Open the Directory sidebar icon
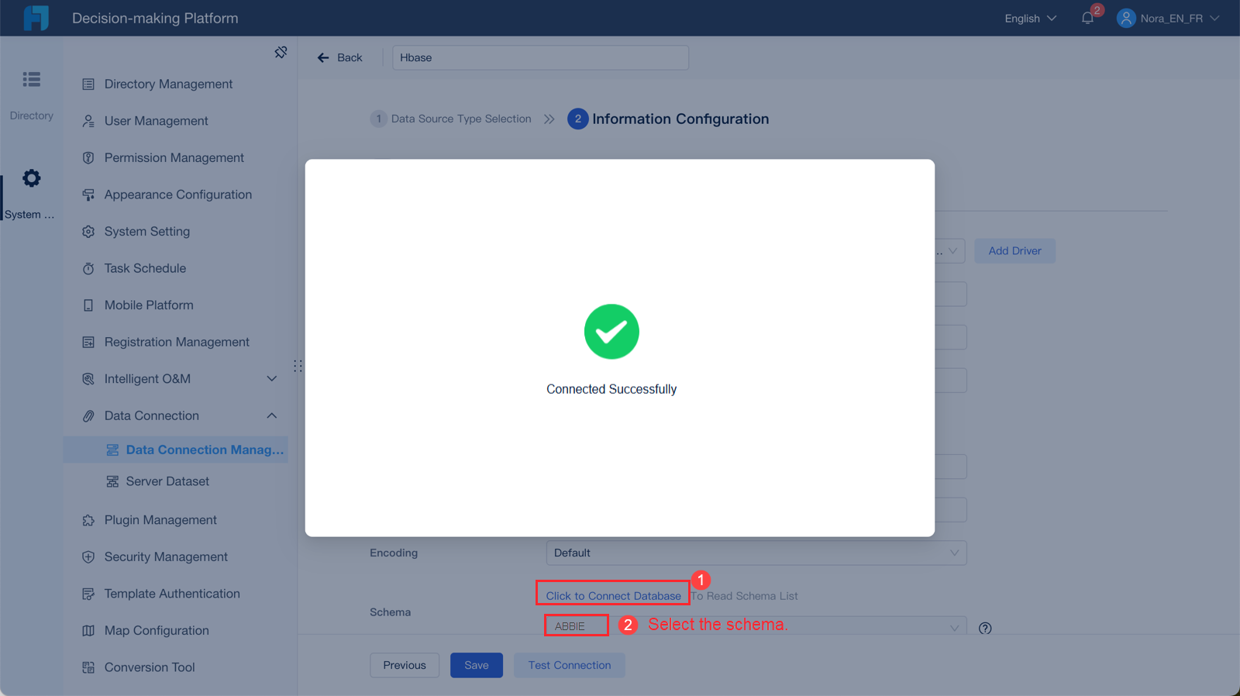The width and height of the screenshot is (1240, 696). point(32,79)
